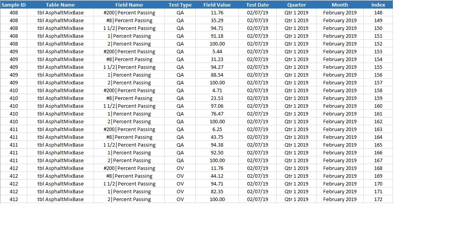449x252 pixels.
Task: Select the #200|Percent Passing cell in row 153
Action: 129,51
